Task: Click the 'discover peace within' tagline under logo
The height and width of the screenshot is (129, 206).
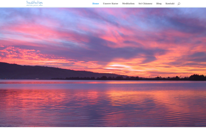Action: [35, 5]
